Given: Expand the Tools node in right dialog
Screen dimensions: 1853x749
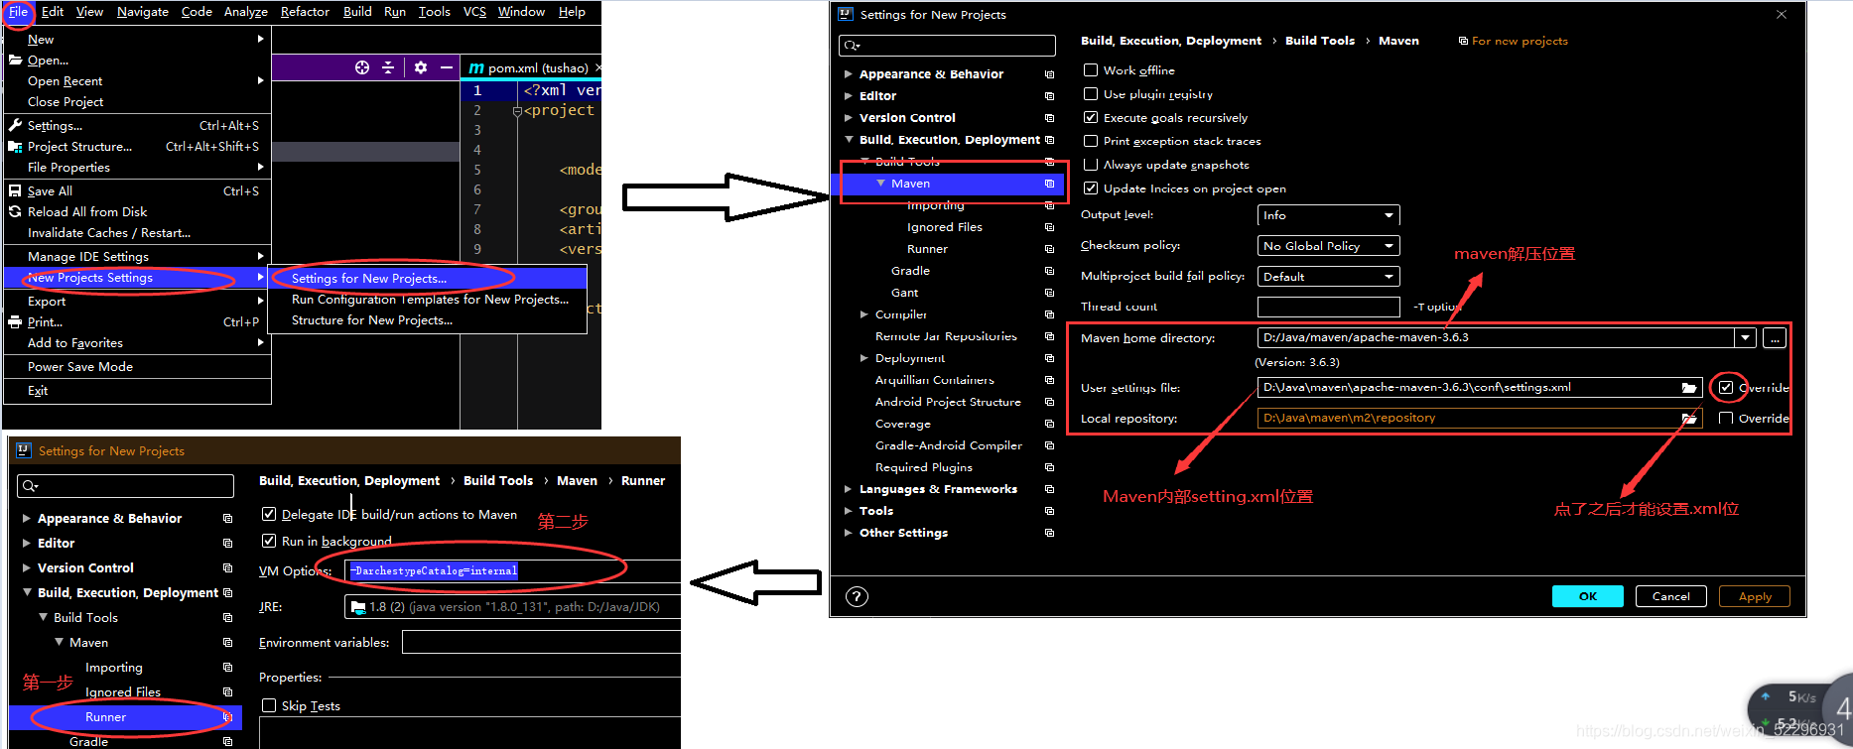Looking at the screenshot, I should click(x=849, y=511).
